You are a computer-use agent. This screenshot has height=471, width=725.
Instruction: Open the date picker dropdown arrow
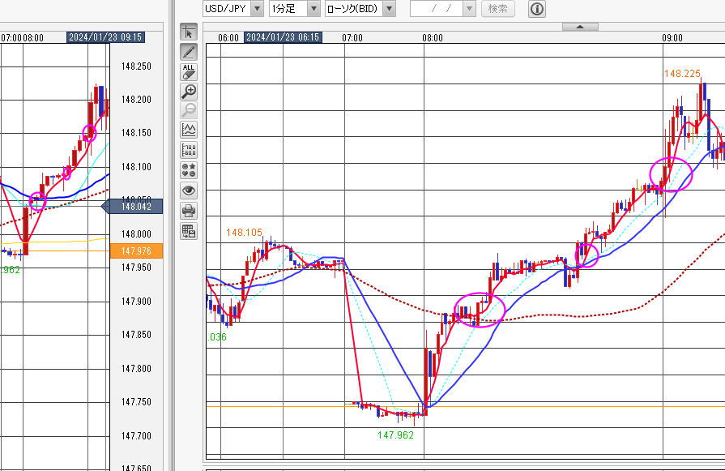(x=469, y=9)
